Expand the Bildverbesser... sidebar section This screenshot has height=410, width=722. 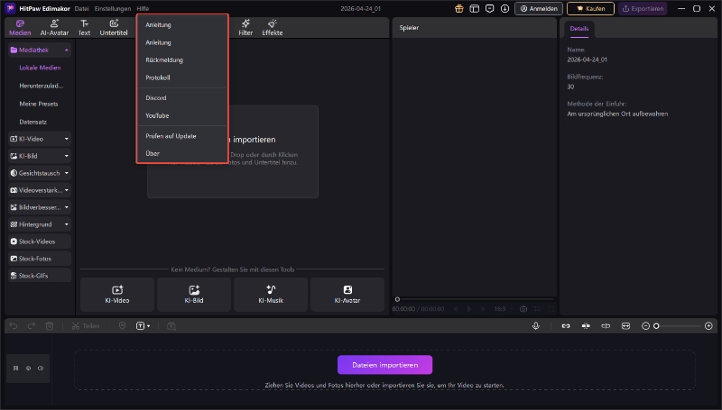click(x=66, y=207)
